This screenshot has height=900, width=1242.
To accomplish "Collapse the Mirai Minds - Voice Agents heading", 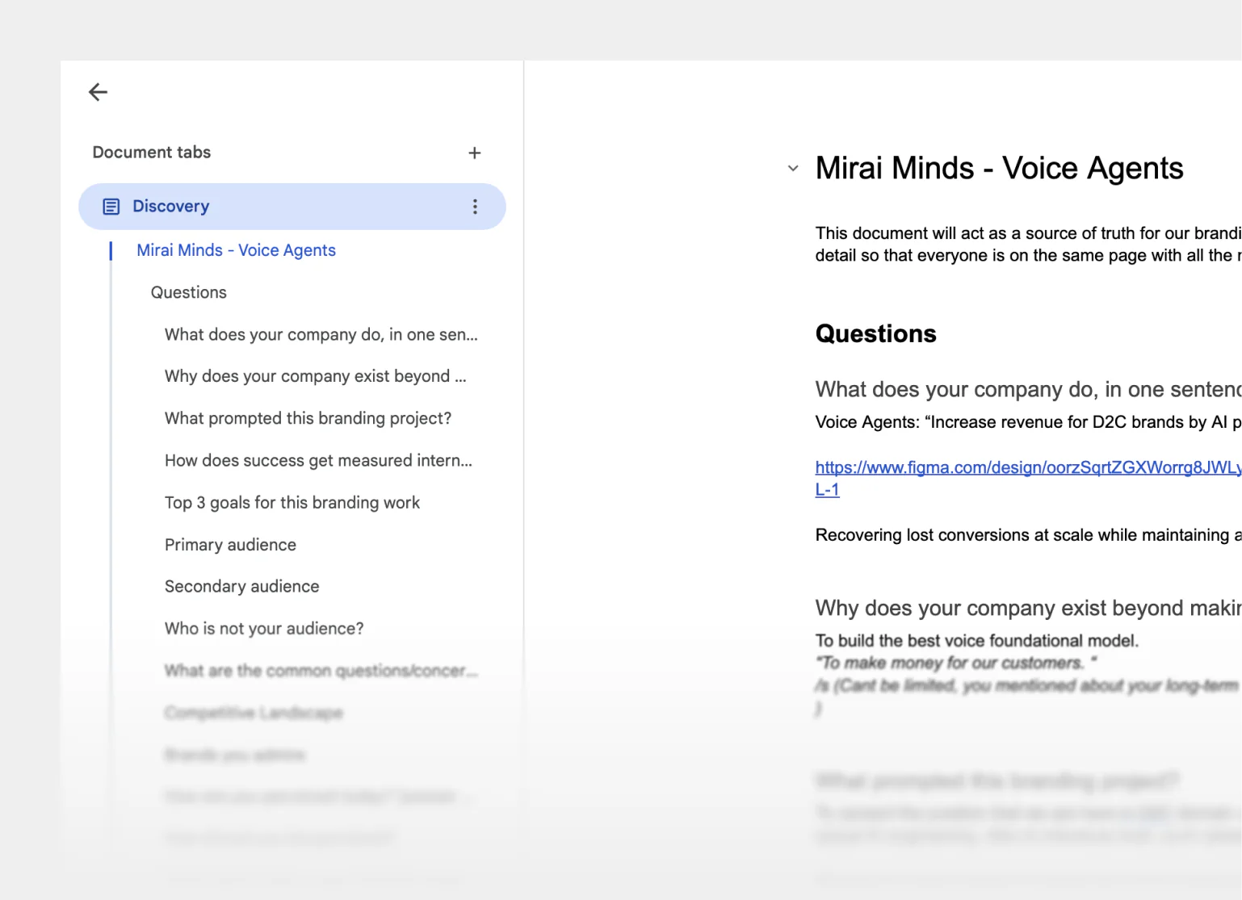I will [793, 169].
